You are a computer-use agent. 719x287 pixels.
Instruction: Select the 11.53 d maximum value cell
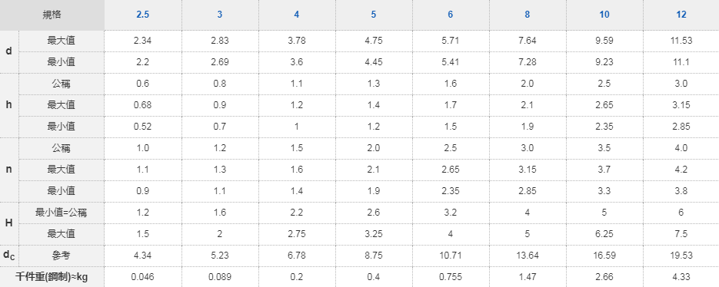click(681, 41)
